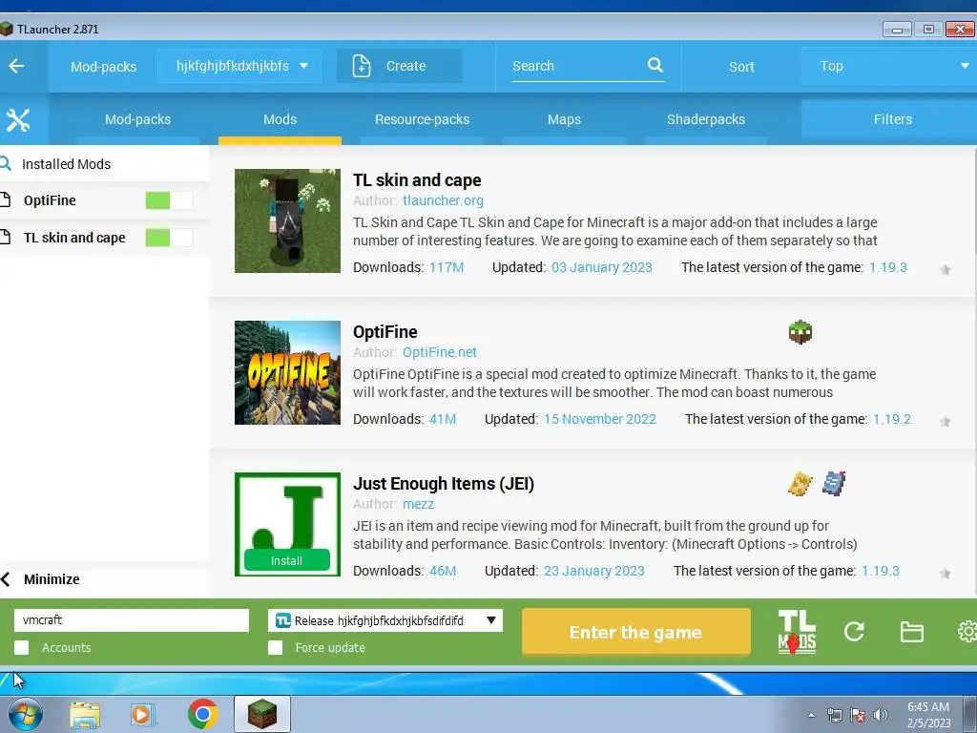Image resolution: width=977 pixels, height=733 pixels.
Task: Open the Shaderpacks tab
Action: (706, 119)
